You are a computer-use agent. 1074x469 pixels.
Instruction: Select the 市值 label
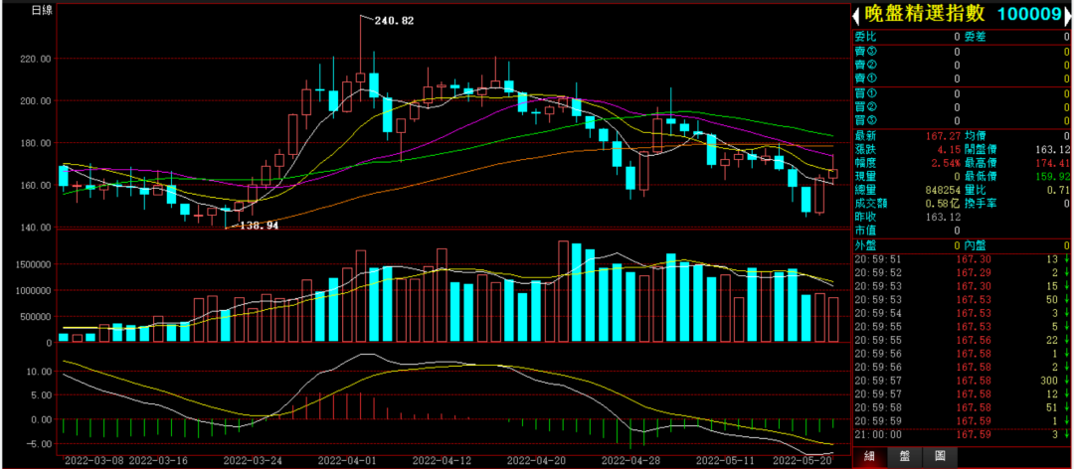click(864, 231)
